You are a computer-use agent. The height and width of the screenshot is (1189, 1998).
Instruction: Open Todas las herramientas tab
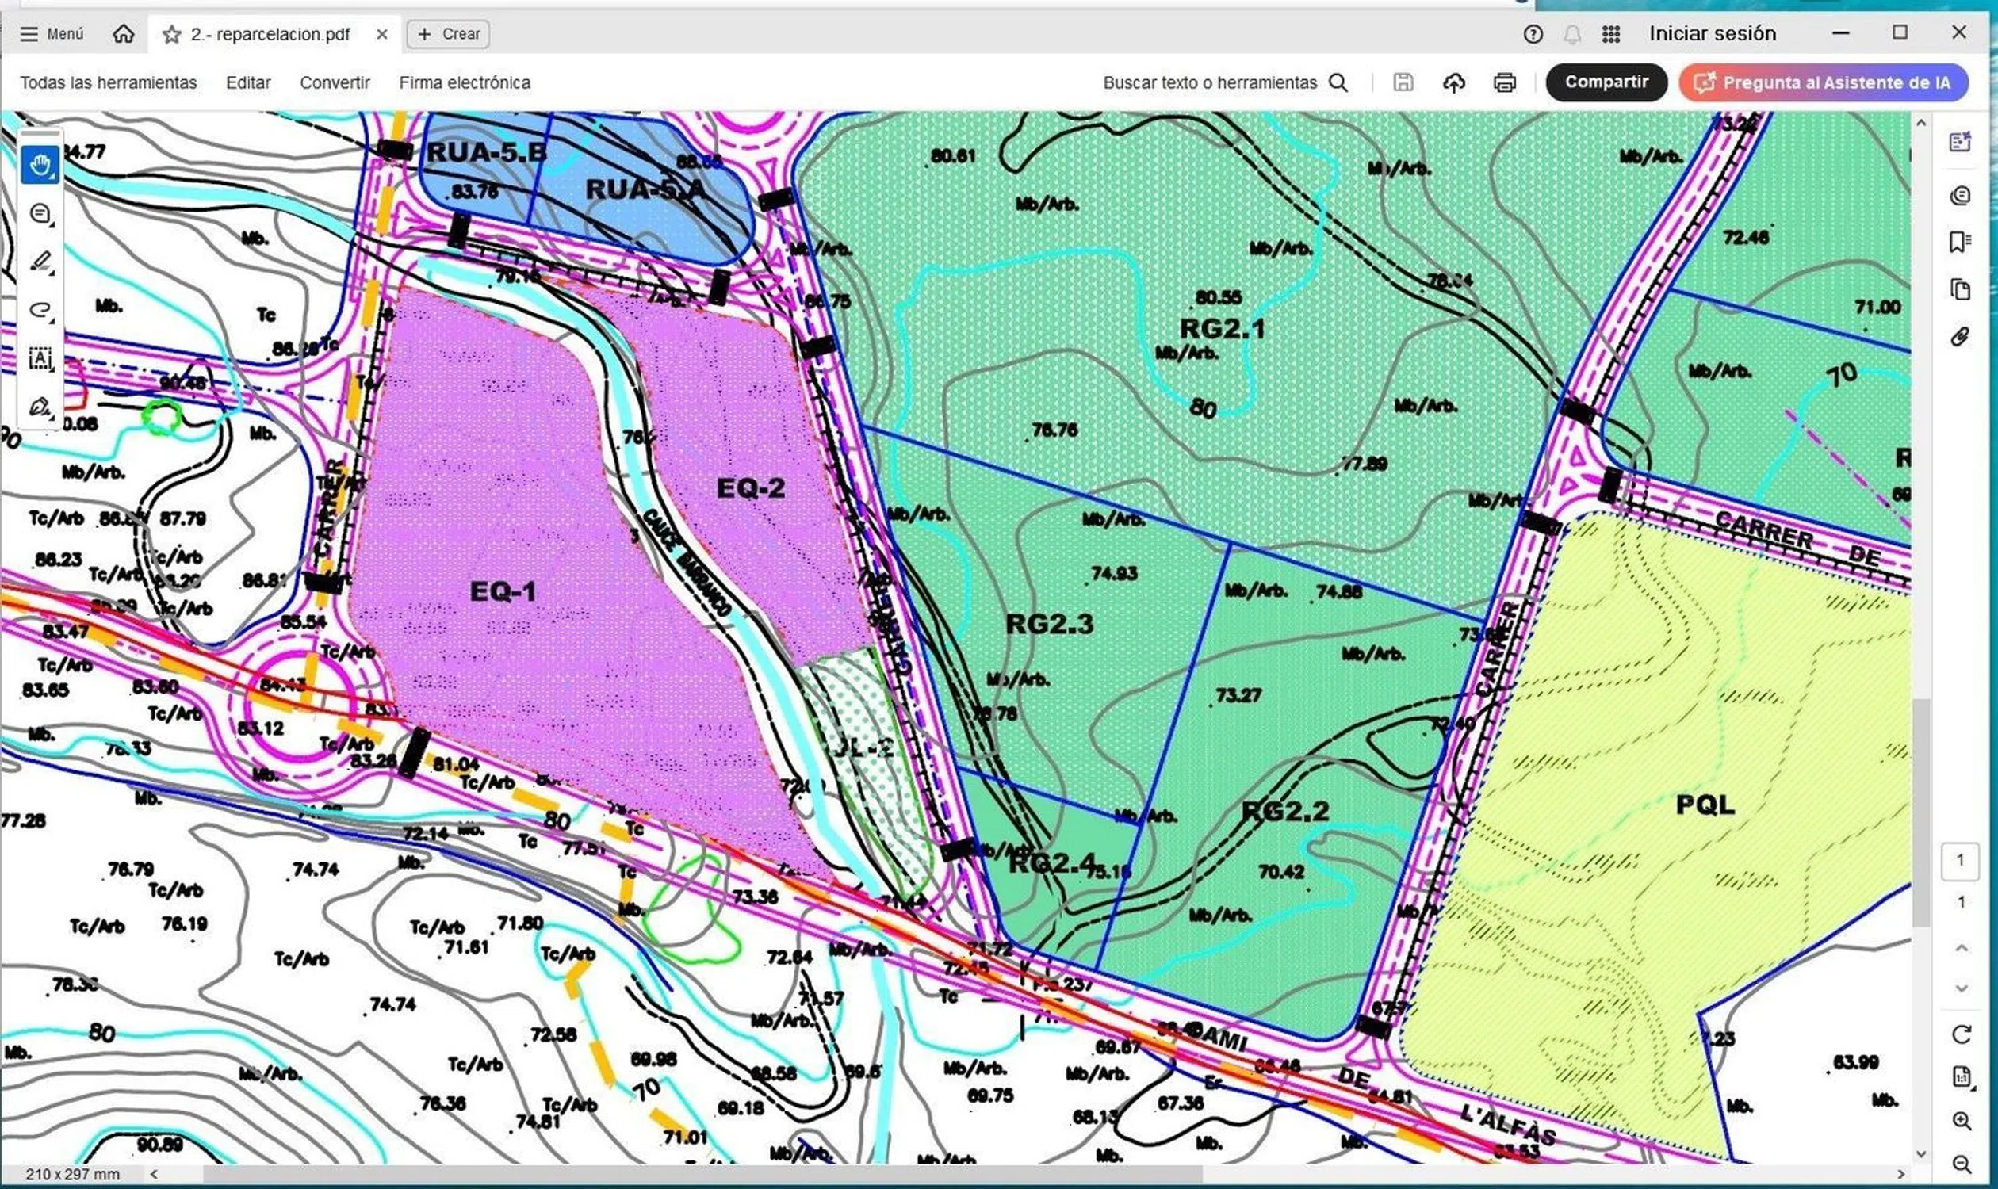pos(108,82)
